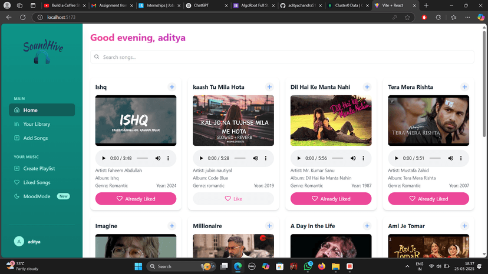Open Ishq cover thumbnail
The width and height of the screenshot is (488, 274).
pyautogui.click(x=136, y=121)
